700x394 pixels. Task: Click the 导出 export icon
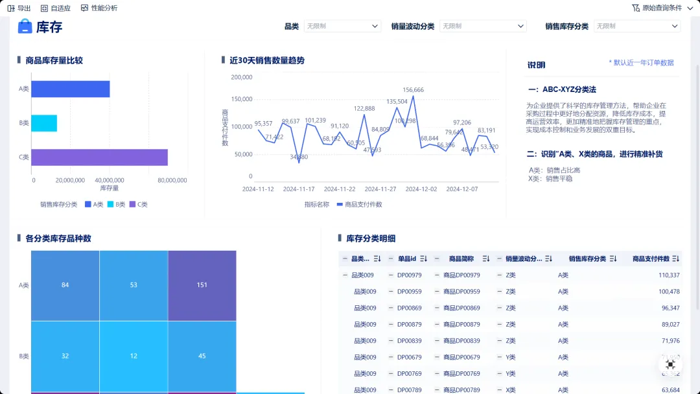(10, 8)
